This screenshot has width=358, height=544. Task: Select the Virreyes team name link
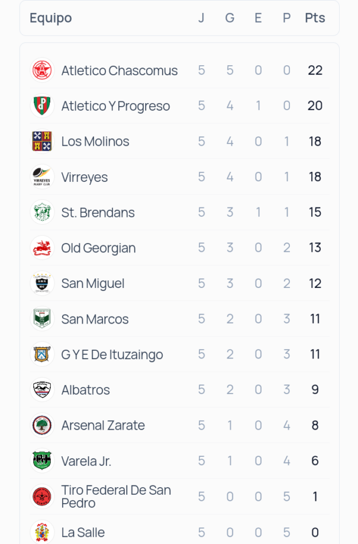click(x=85, y=177)
